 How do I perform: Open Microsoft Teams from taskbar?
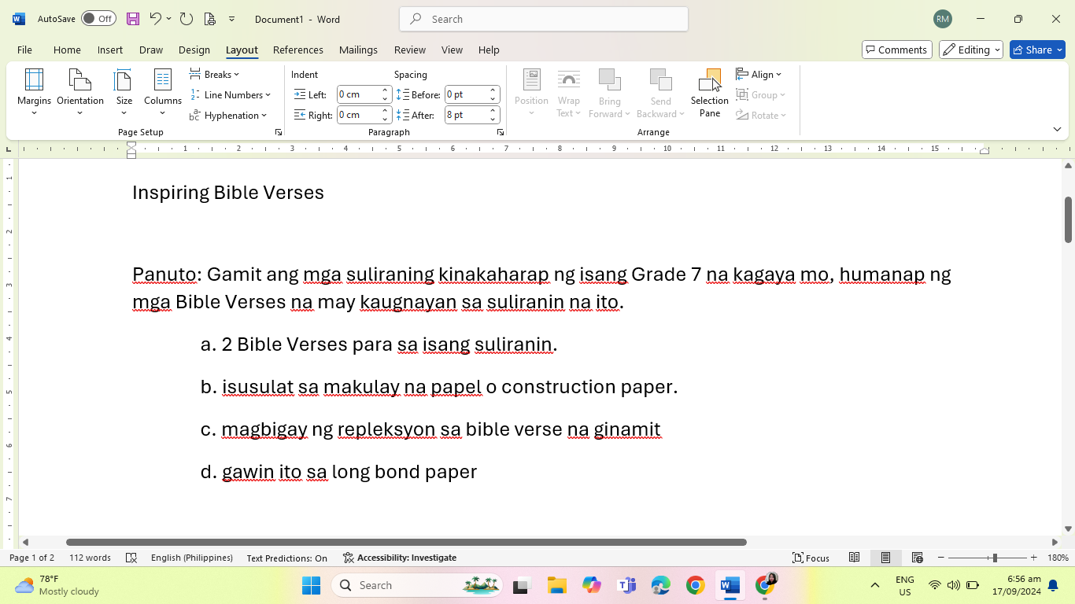click(626, 585)
